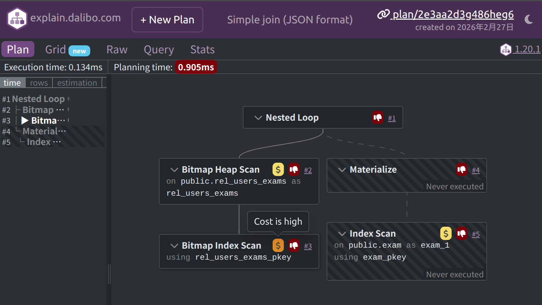Viewport: 542px width, 305px height.
Task: Select Index row #5 in plan tree
Action: (39, 142)
